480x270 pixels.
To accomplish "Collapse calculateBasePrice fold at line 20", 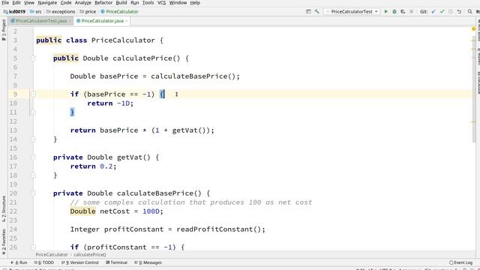I will (33, 193).
